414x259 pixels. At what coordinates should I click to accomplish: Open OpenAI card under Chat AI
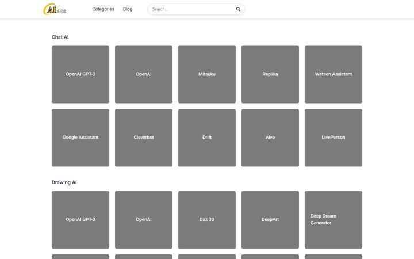[x=144, y=74]
